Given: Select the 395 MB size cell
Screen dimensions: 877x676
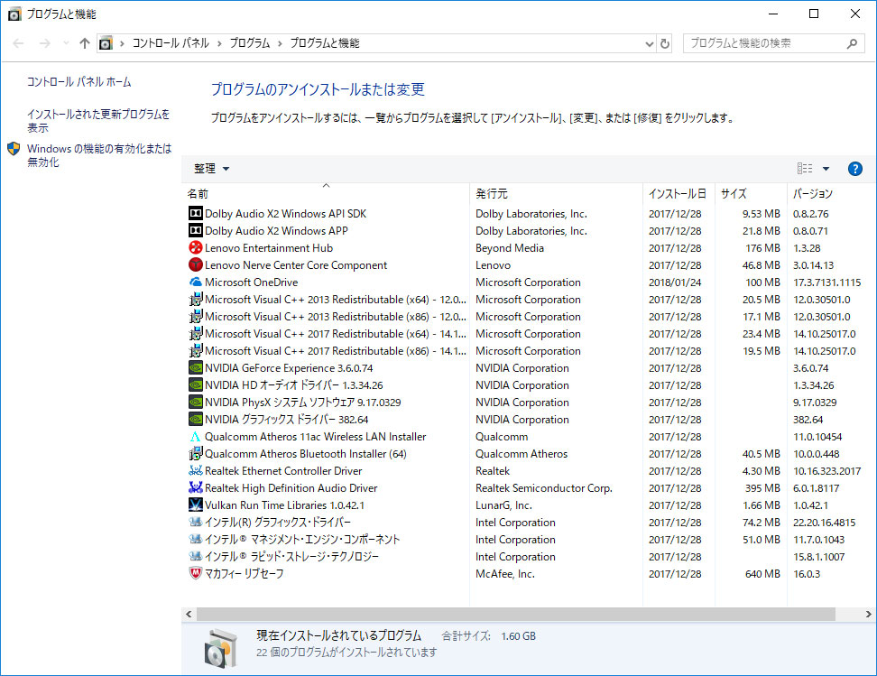Looking at the screenshot, I should tap(762, 488).
